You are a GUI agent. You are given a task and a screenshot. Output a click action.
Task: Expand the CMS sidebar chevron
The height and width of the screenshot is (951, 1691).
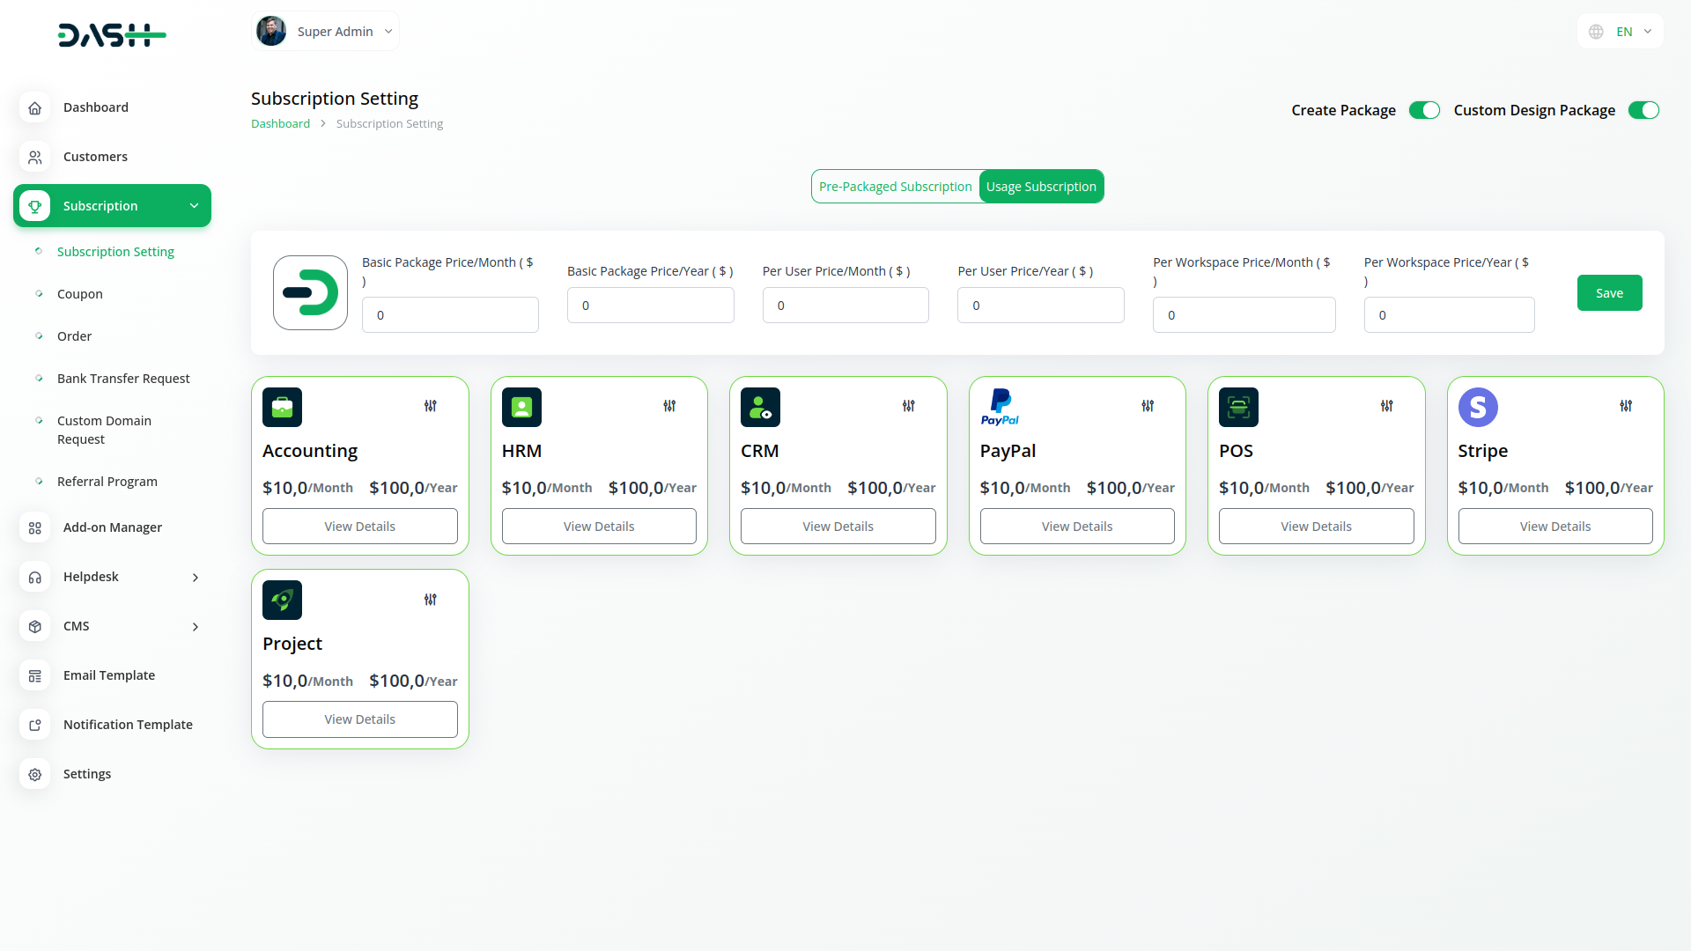click(x=194, y=626)
